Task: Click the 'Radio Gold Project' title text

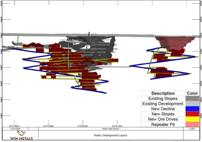Action: [111, 129]
